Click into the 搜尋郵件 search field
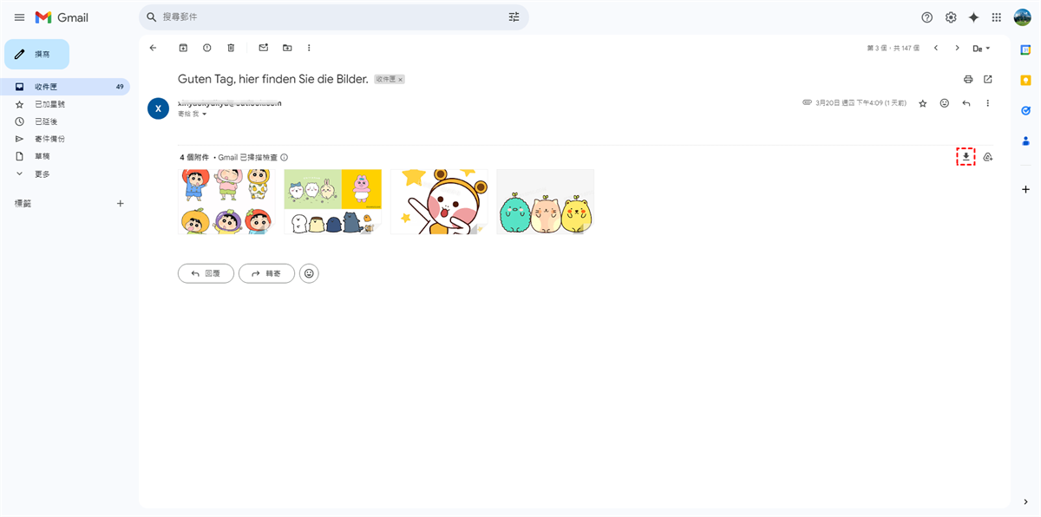 click(333, 17)
